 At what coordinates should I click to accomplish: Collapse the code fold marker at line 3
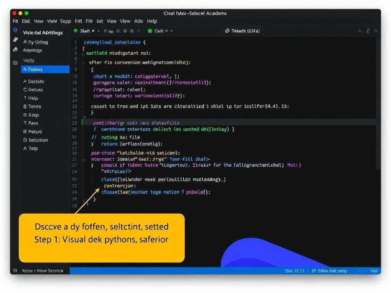(82, 53)
